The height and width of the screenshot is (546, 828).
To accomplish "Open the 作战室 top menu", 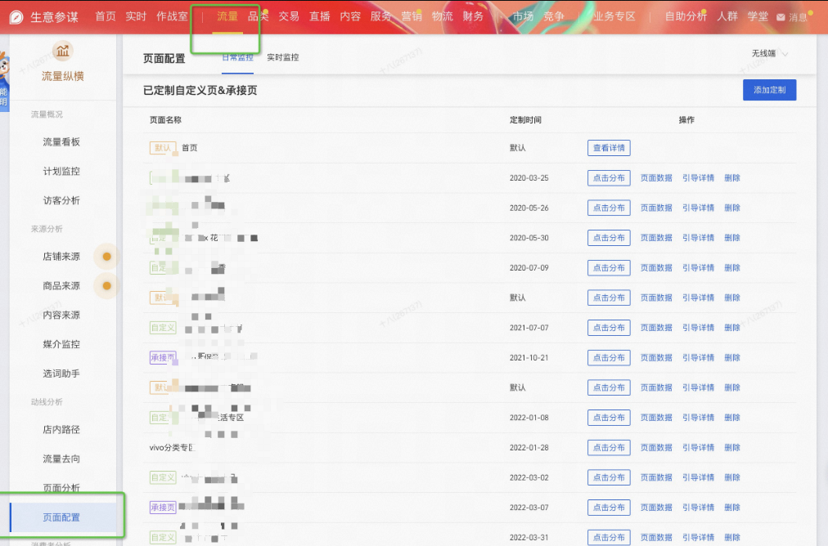I will tap(172, 16).
